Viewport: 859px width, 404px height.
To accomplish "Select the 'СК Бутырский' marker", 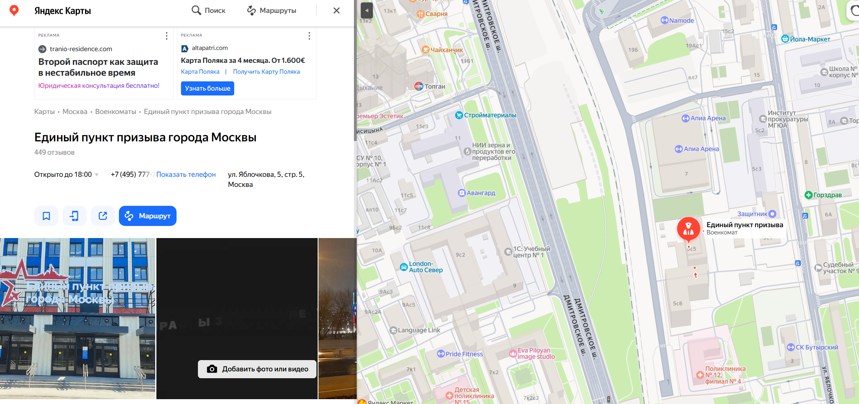I will [x=791, y=347].
